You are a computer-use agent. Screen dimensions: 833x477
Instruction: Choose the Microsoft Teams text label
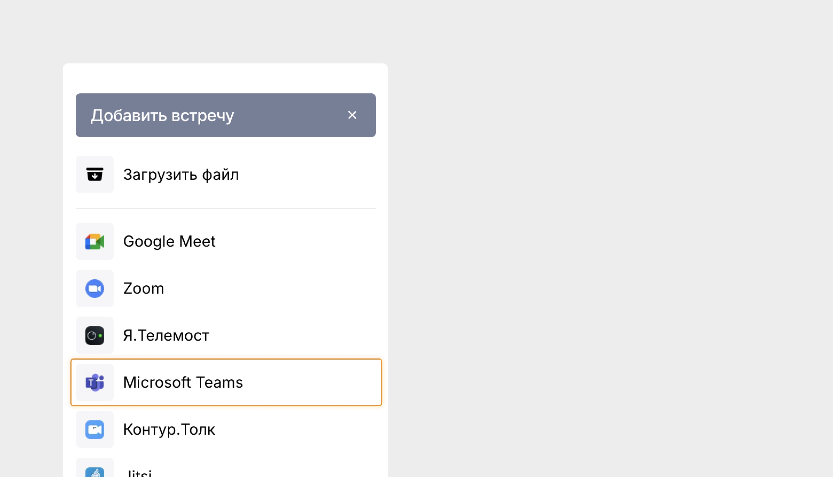click(183, 382)
